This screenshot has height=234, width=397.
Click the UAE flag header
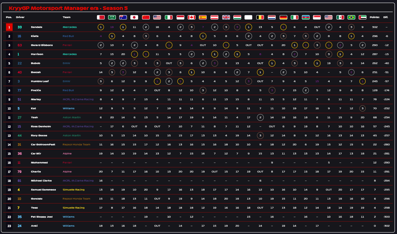tap(363, 17)
